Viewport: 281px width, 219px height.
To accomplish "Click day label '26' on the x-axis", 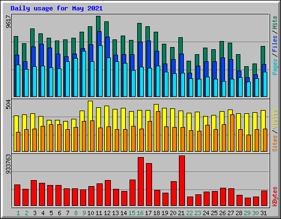I will coord(222,213).
